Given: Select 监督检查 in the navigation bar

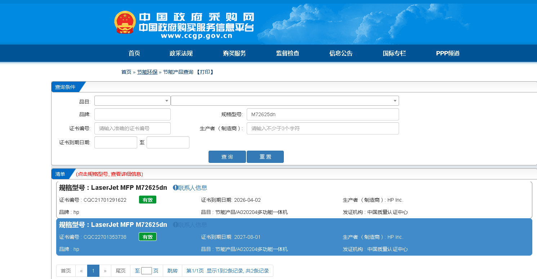Looking at the screenshot, I should pyautogui.click(x=288, y=54).
